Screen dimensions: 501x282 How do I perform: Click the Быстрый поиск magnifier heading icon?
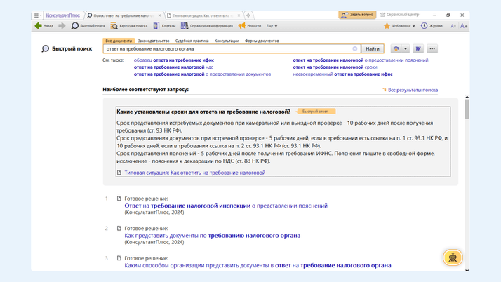coord(46,48)
